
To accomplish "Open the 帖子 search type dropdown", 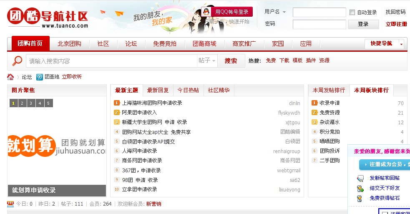I will pyautogui.click(x=207, y=60).
